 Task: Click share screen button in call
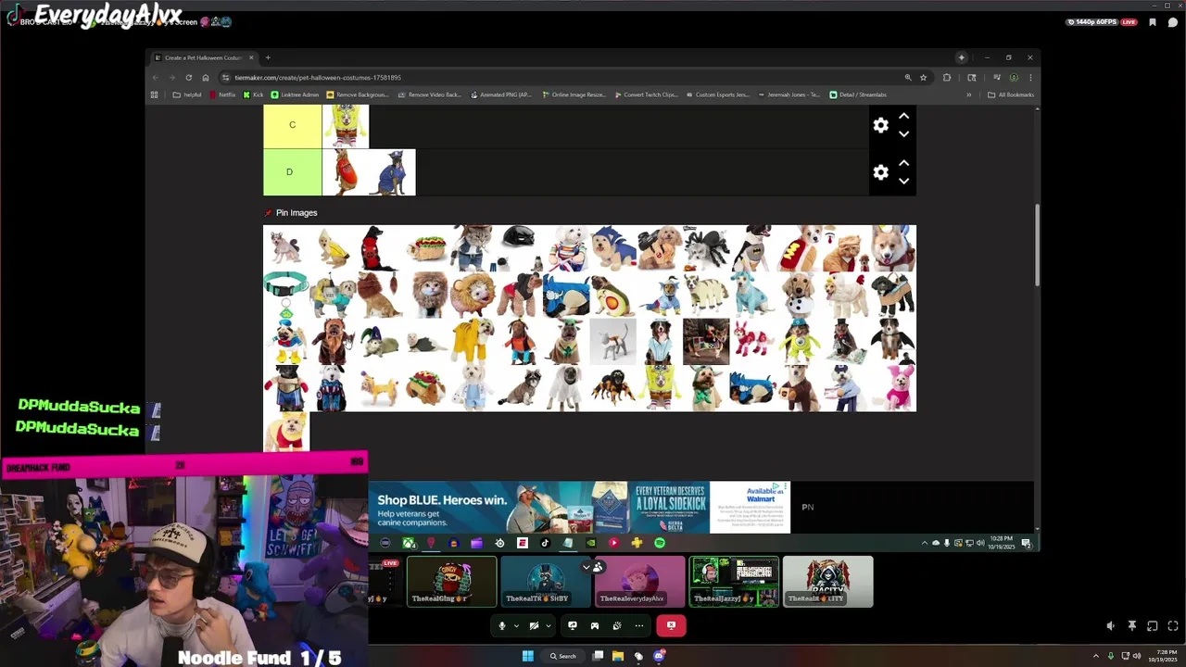(573, 625)
